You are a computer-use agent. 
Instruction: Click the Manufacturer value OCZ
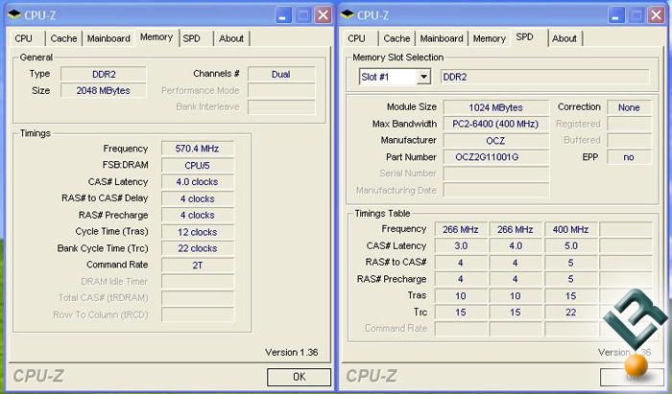(496, 141)
